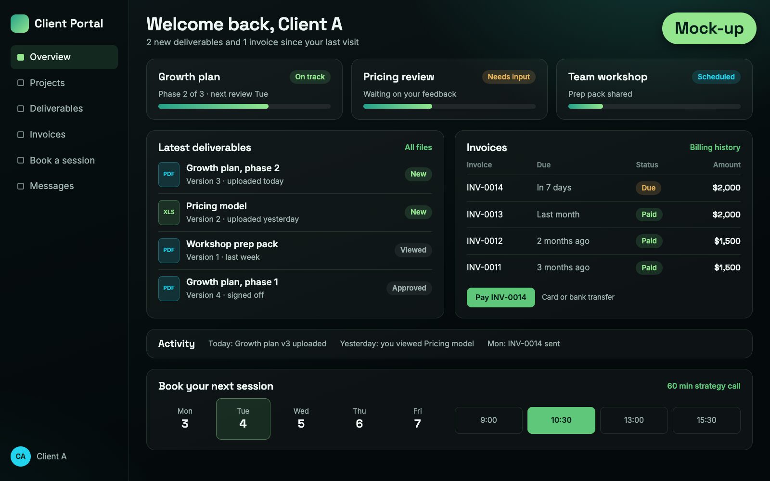Click the INV-0011 invoice number

point(484,267)
